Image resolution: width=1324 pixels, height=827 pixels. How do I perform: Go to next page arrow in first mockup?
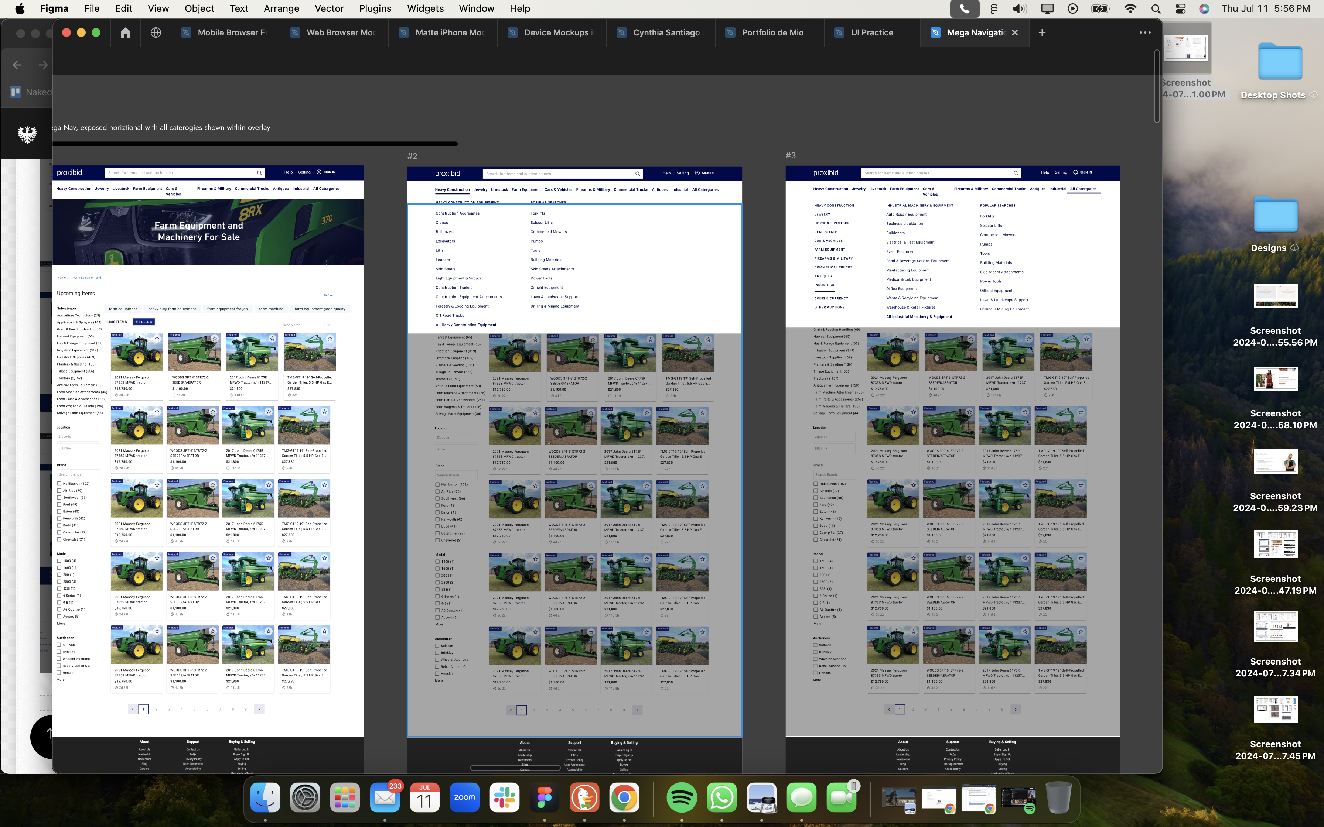click(x=259, y=709)
